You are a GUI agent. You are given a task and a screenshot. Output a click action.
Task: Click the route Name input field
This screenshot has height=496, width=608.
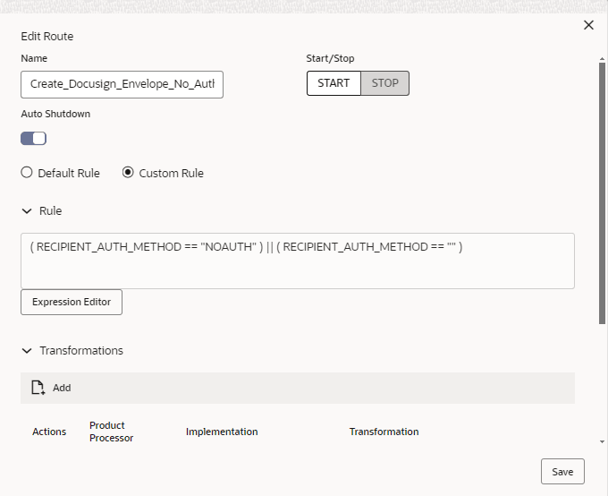point(122,84)
